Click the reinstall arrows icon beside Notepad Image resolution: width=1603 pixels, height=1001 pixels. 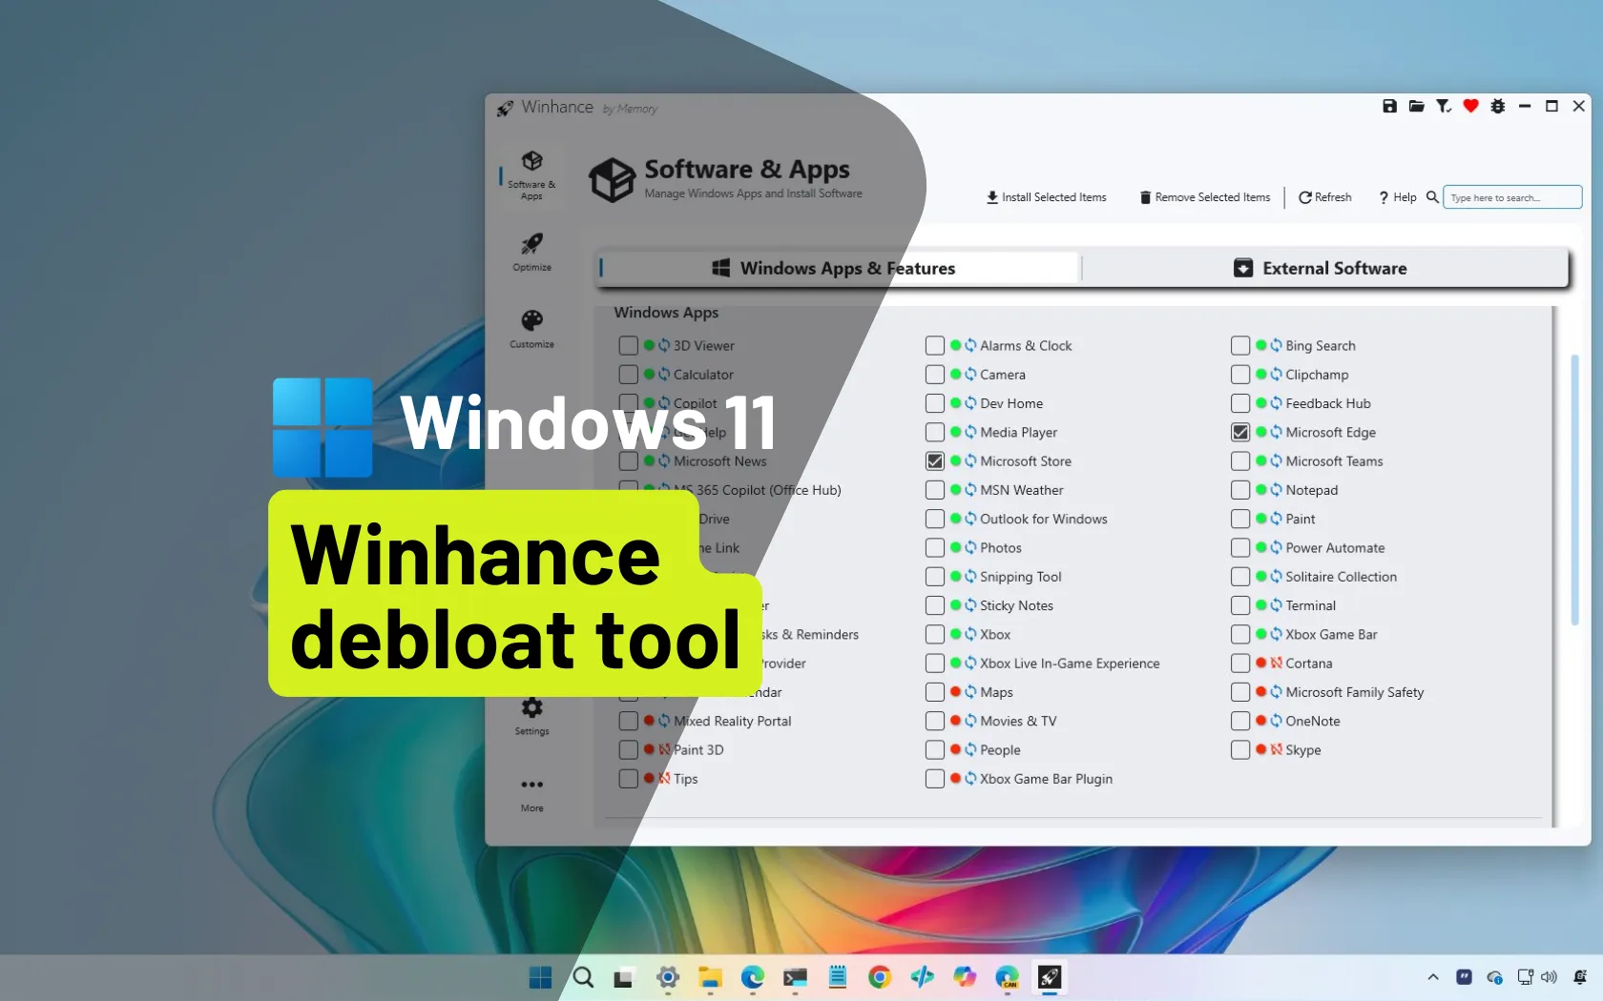1276,490
